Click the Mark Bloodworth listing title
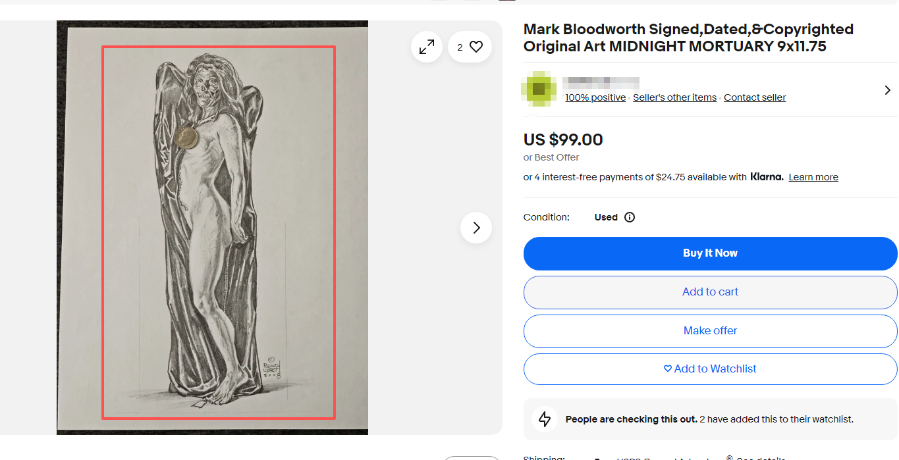Viewport: 899px width, 460px height. point(688,38)
